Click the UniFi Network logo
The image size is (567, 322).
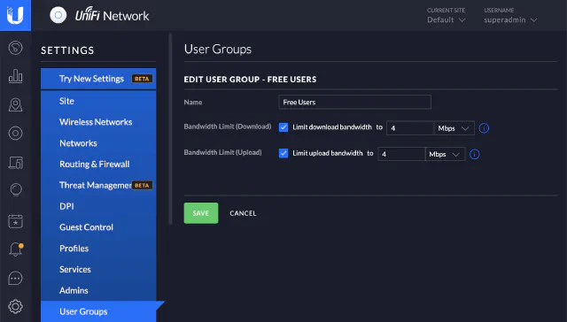[x=99, y=16]
